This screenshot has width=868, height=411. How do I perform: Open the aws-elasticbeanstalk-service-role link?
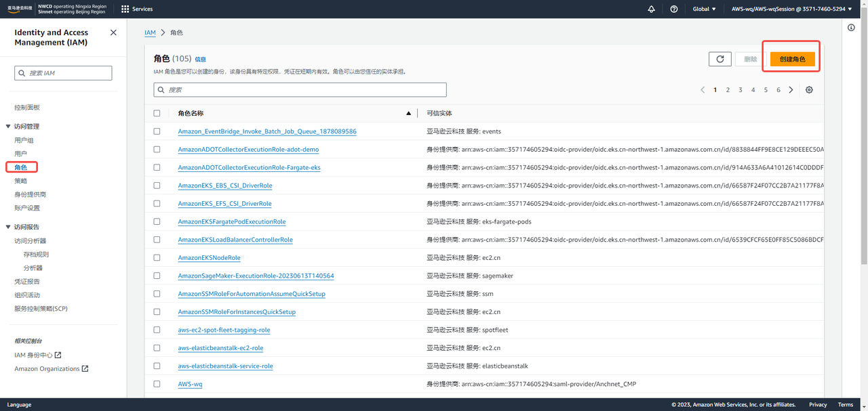(x=225, y=366)
